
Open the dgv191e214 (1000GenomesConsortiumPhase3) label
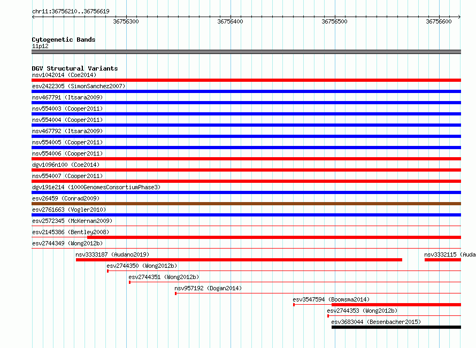pyautogui.click(x=96, y=187)
